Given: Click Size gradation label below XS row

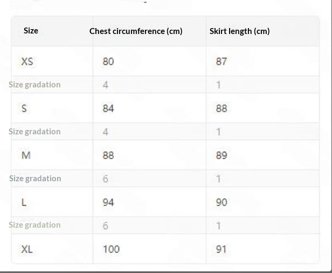Looking at the screenshot, I should click(34, 85).
